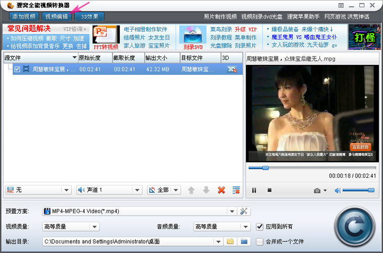Viewport: 383px width, 253px height.
Task: Open 视频编辑 video editing
Action: point(56,17)
